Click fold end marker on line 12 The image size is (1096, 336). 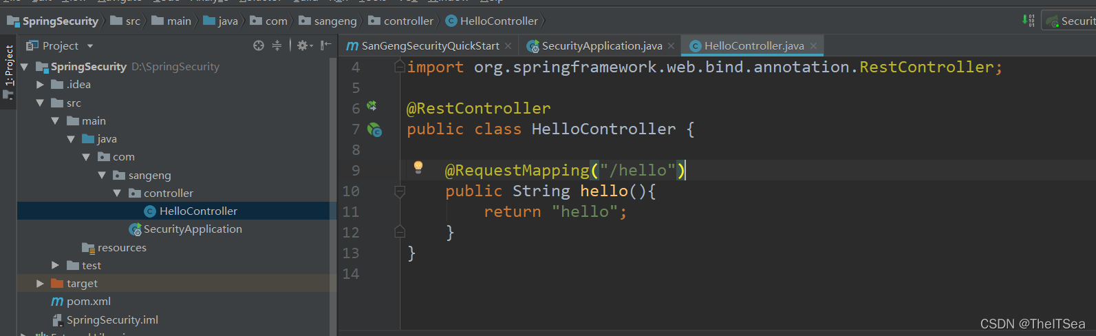400,232
